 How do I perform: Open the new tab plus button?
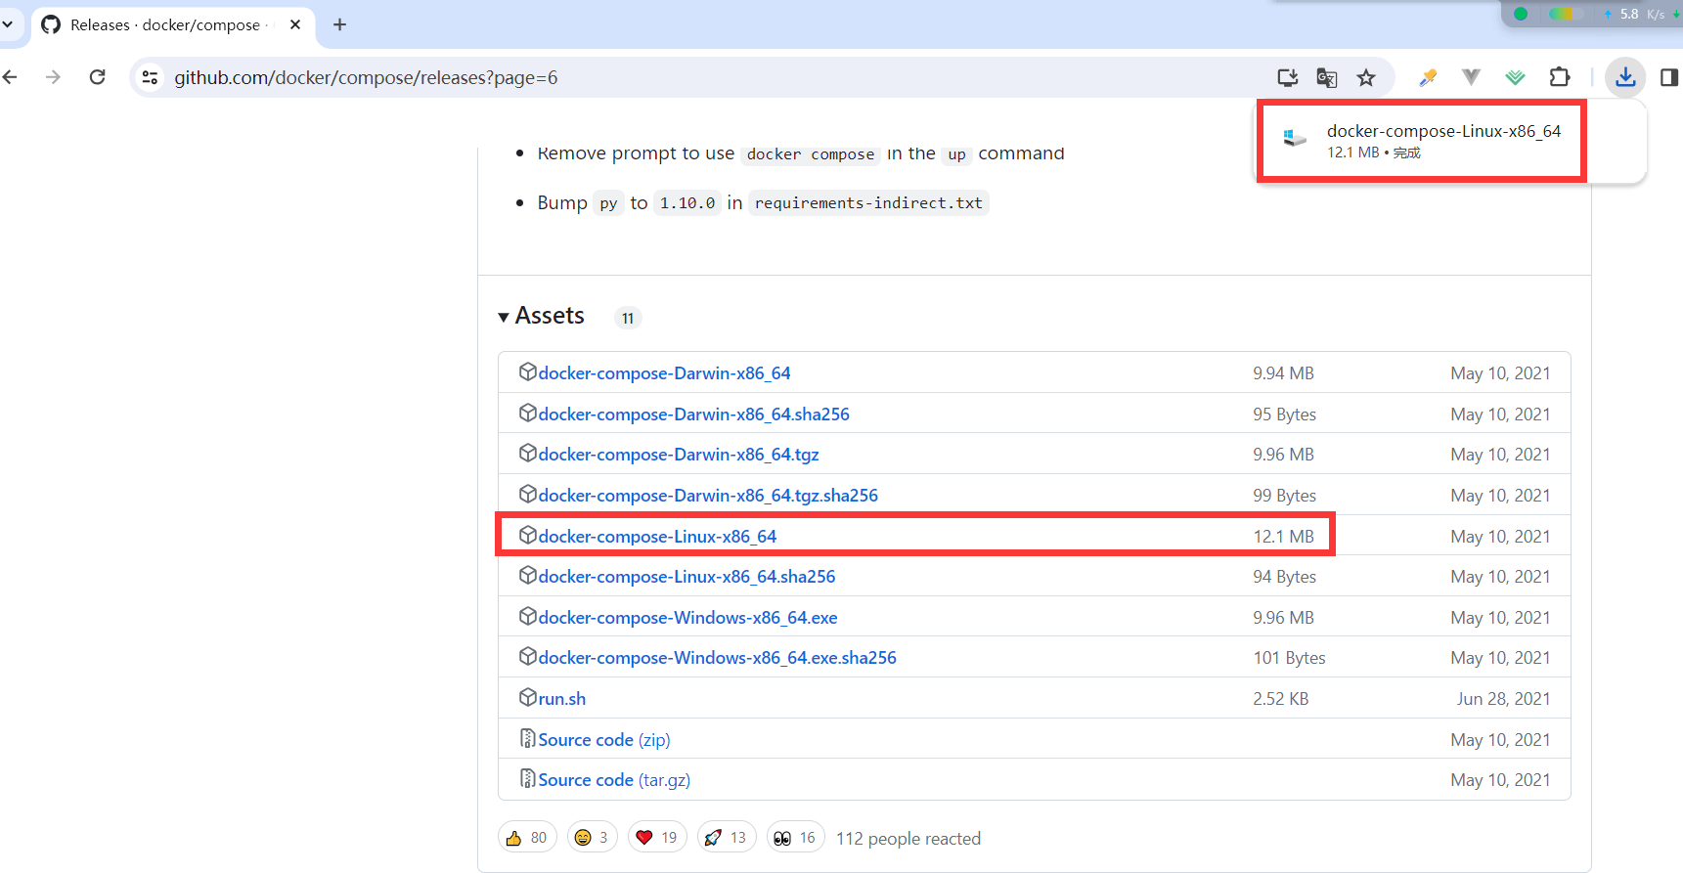click(x=339, y=24)
